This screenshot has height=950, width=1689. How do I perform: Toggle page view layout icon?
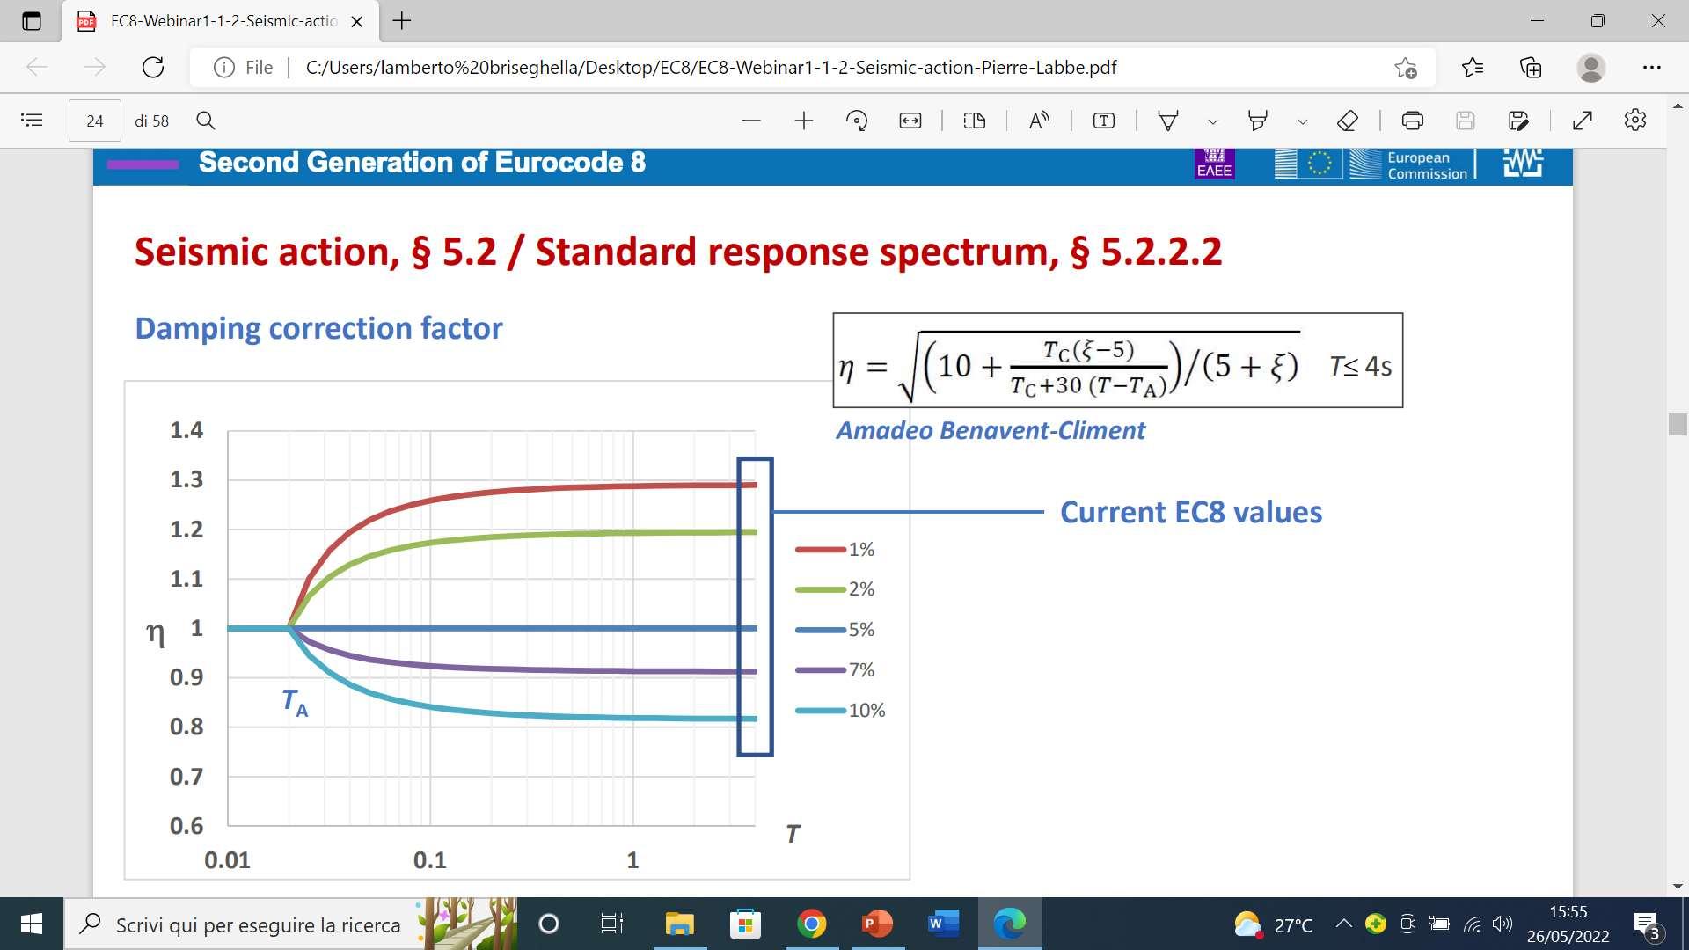tap(975, 121)
